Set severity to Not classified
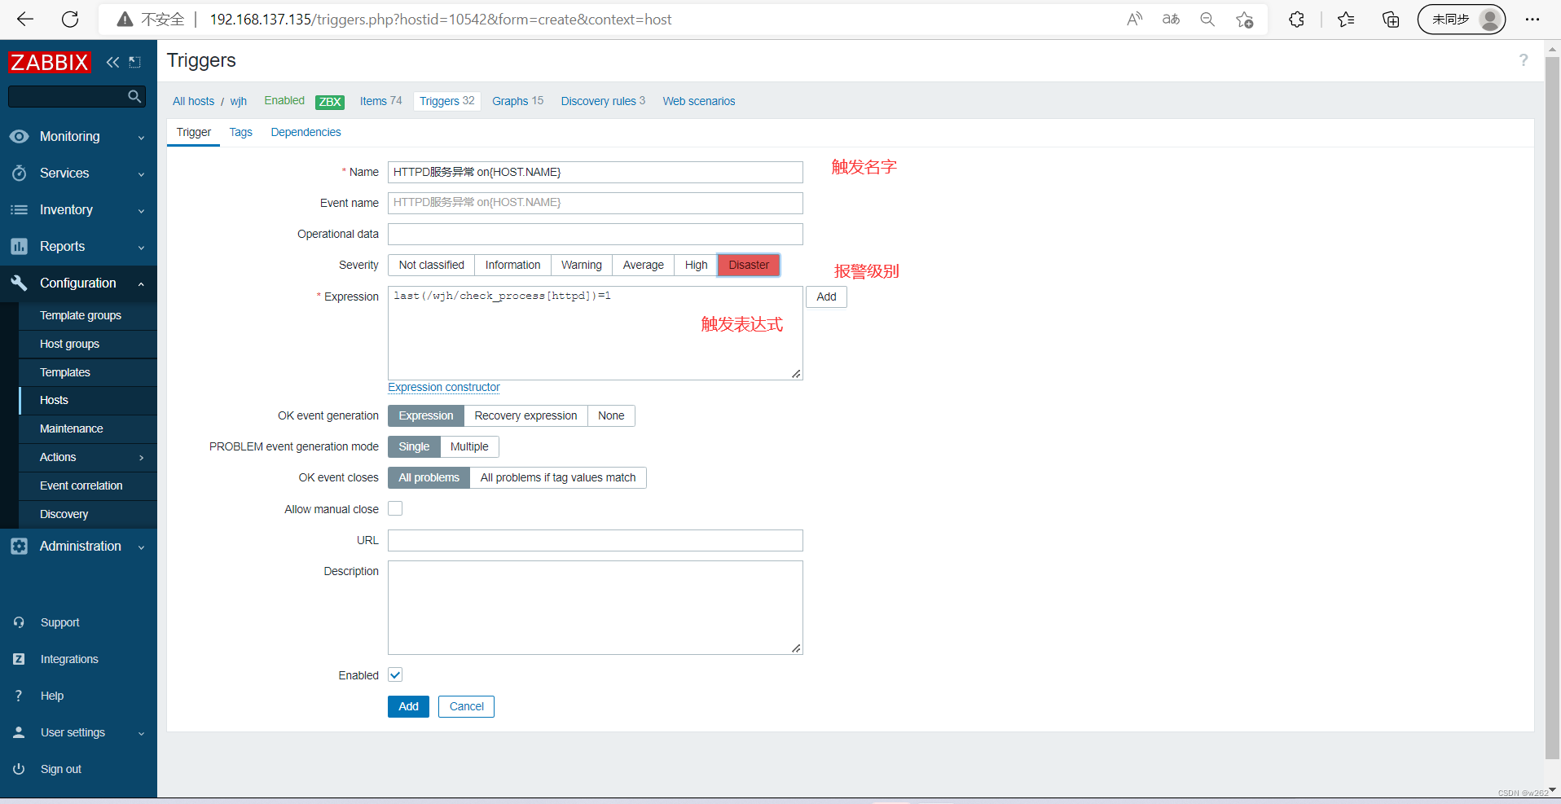 431,265
